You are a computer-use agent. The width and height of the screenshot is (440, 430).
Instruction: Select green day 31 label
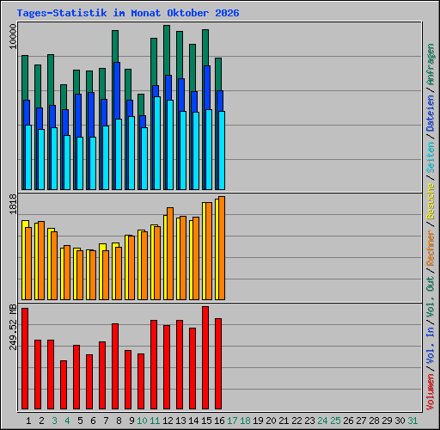coord(412,421)
